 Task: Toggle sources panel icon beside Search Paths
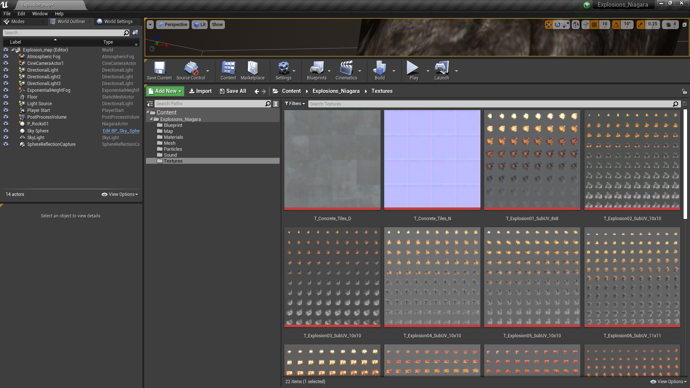tap(150, 104)
